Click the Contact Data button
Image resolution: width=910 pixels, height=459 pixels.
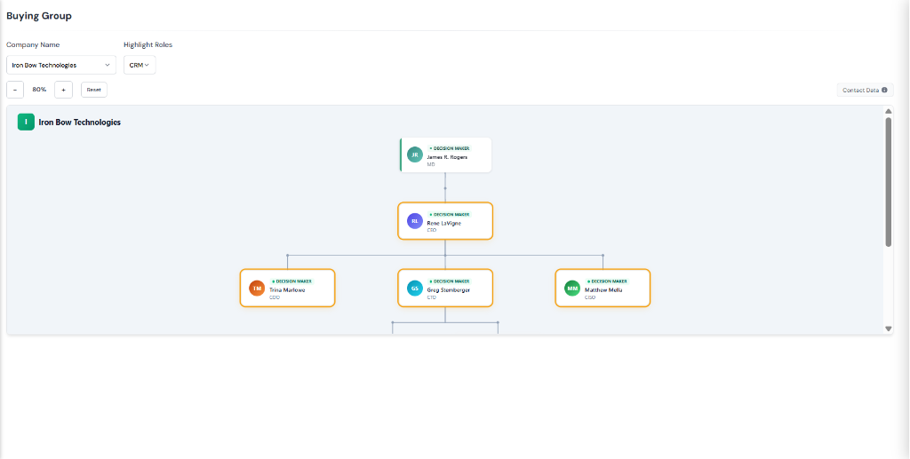tap(865, 90)
